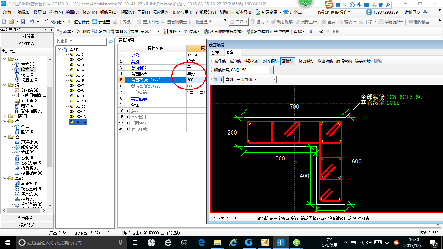Select the 剪力墙(Q) tree item
Viewport: 443px width, 249px height.
pos(30,90)
